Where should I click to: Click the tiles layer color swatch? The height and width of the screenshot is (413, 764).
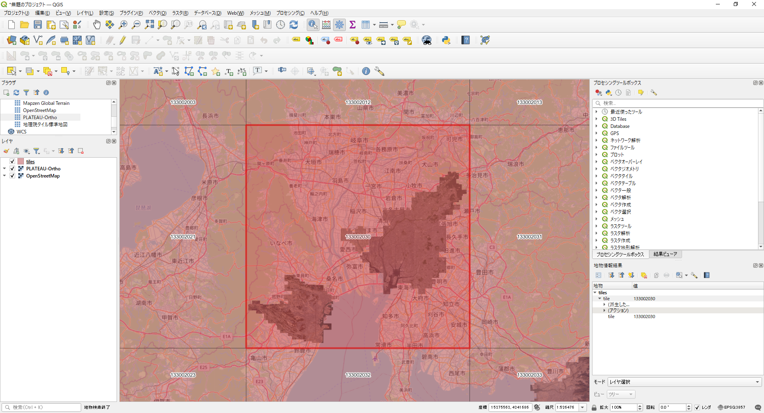click(21, 162)
